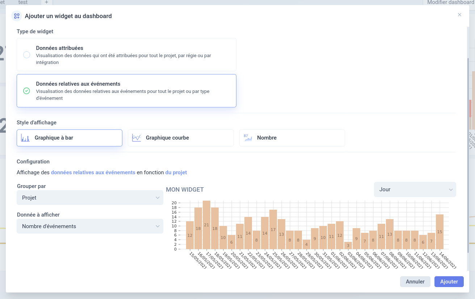Screen dimensions: 475x299
Task: Click the Annuler button
Action: pos(415,282)
